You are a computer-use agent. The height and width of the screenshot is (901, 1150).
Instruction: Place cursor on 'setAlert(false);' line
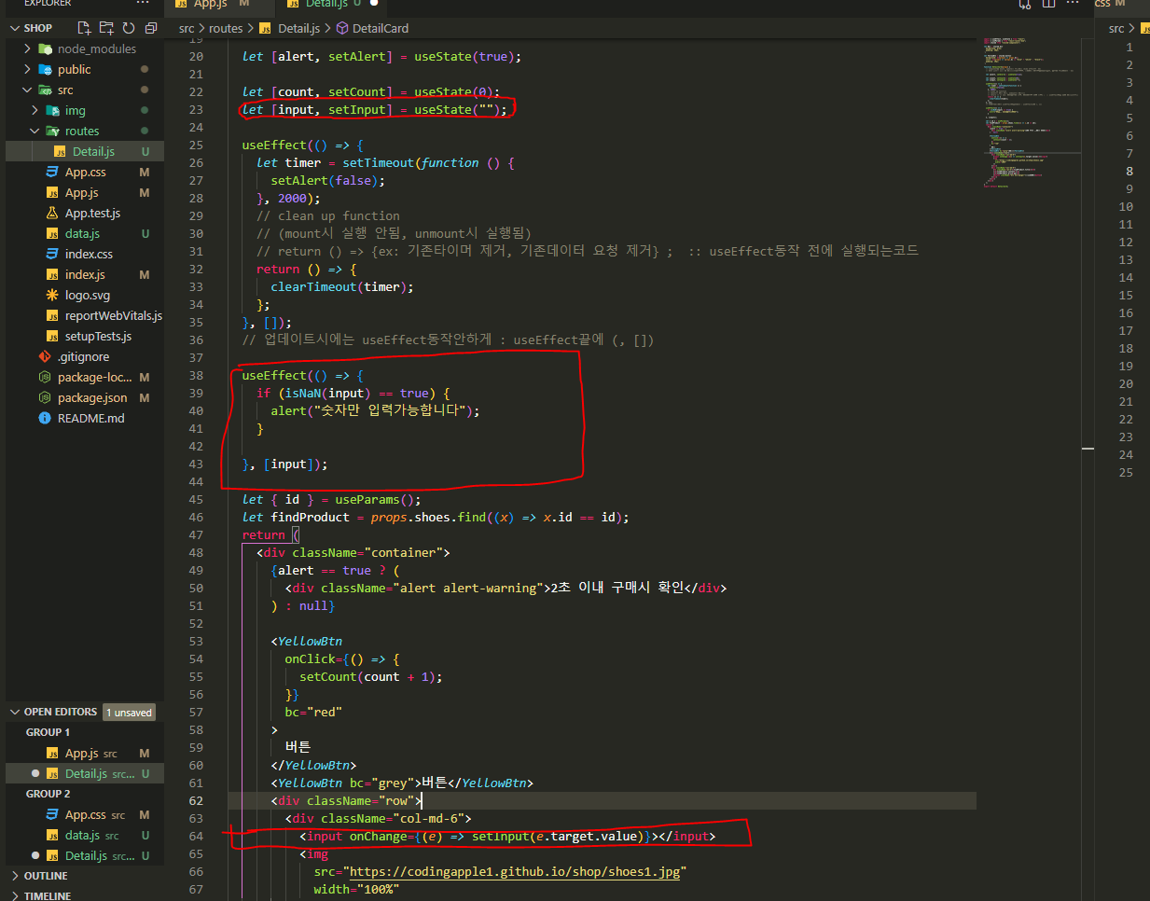pos(327,180)
